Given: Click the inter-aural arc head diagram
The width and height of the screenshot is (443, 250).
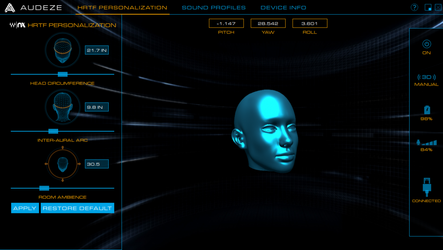Looking at the screenshot, I should [x=63, y=107].
